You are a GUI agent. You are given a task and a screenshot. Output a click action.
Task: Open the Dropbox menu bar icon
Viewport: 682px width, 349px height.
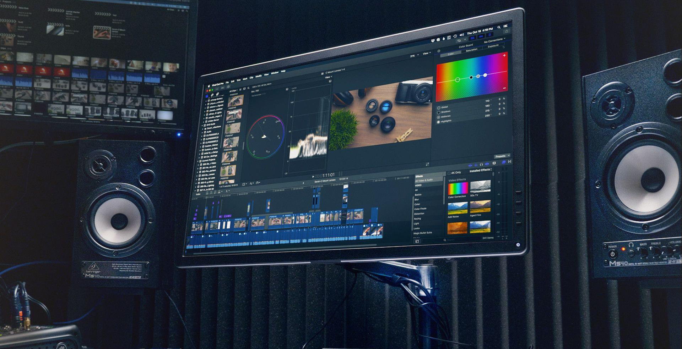pos(433,40)
